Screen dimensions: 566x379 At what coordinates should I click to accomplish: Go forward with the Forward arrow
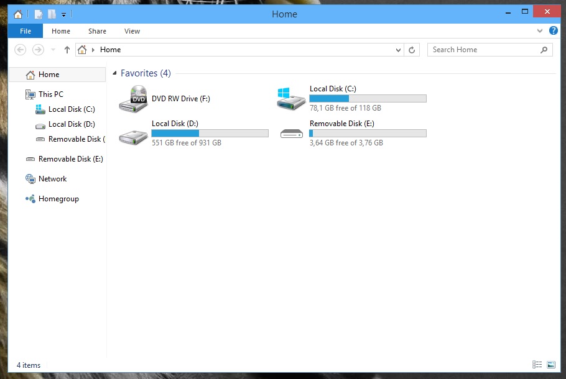39,50
